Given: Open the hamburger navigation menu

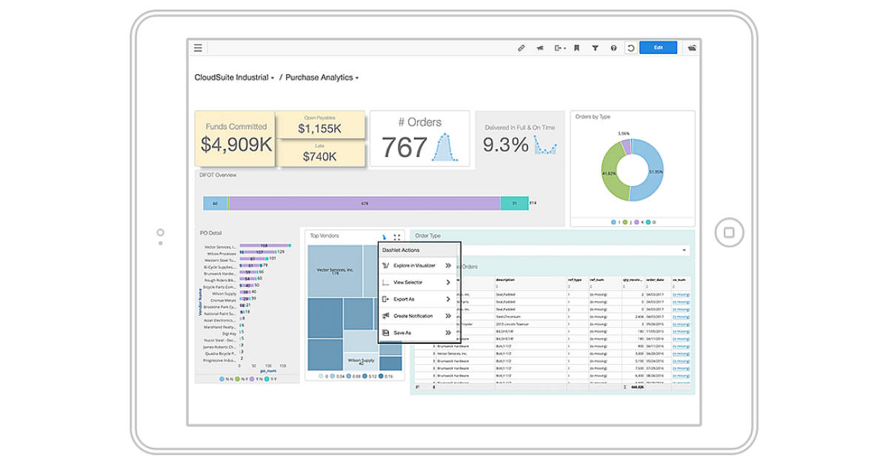Looking at the screenshot, I should pyautogui.click(x=198, y=47).
